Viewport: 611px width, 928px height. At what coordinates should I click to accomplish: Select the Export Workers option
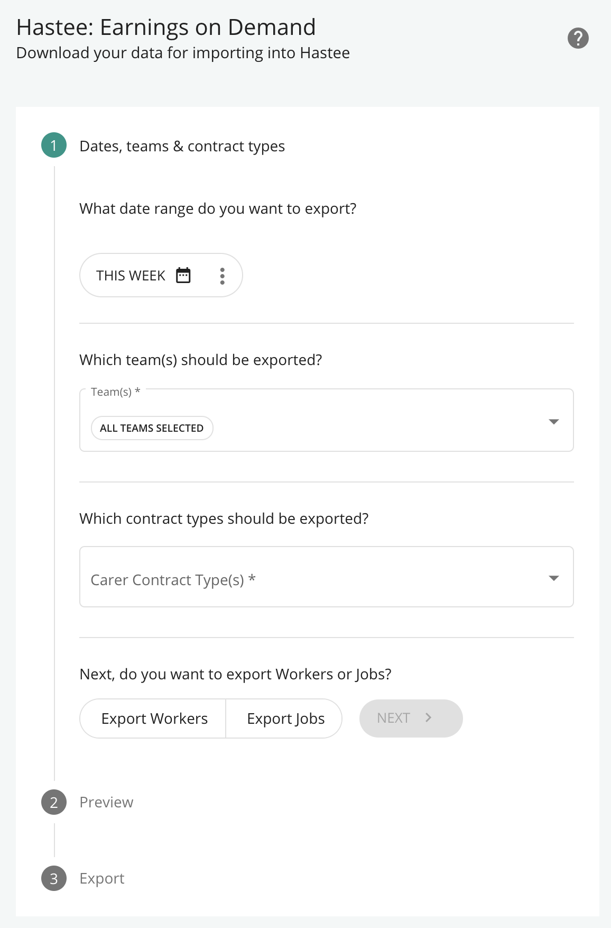tap(153, 718)
